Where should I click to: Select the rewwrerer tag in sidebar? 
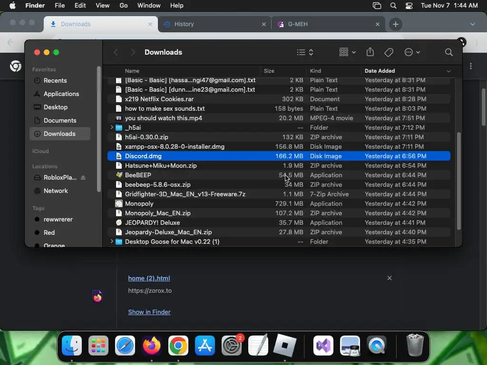(60, 219)
